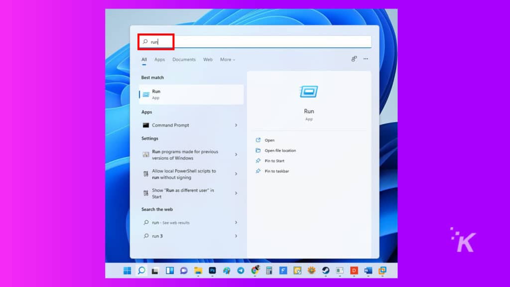The image size is (510, 287).
Task: Select the Run app best match result
Action: [191, 94]
